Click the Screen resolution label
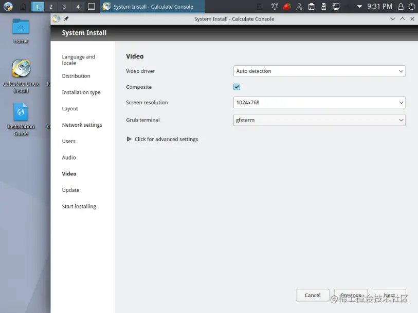The width and height of the screenshot is (418, 313). 147,103
